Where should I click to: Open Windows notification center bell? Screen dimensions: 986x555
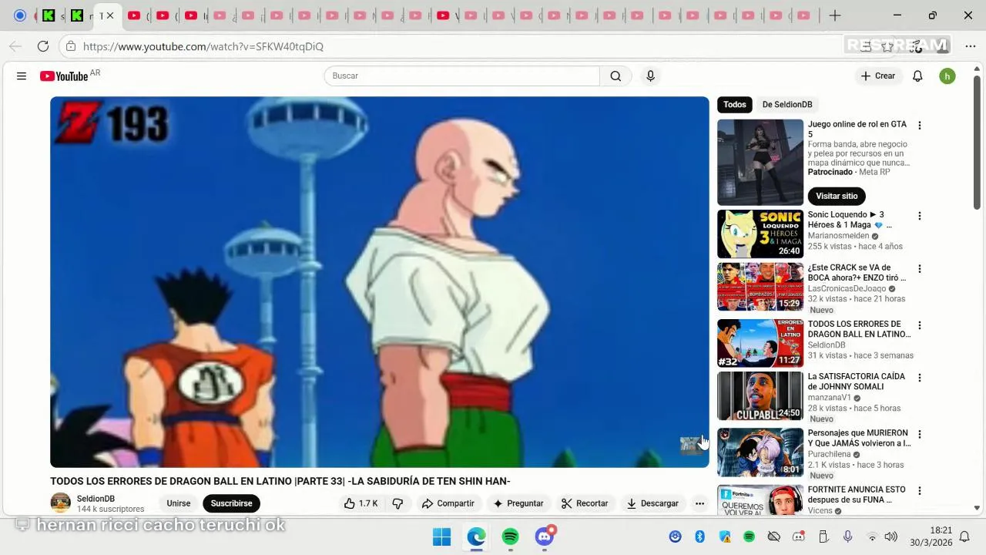coord(964,536)
